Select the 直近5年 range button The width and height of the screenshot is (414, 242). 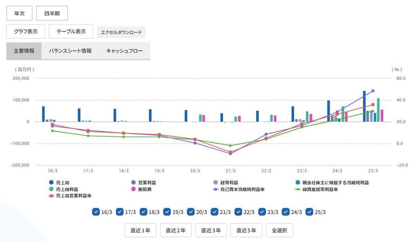[x=246, y=230]
